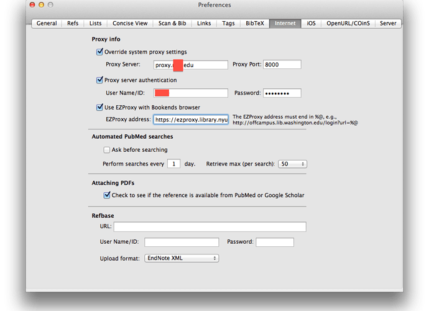Screen dimensions: 429x311
Task: Open the Refs preferences tab
Action: (x=73, y=24)
